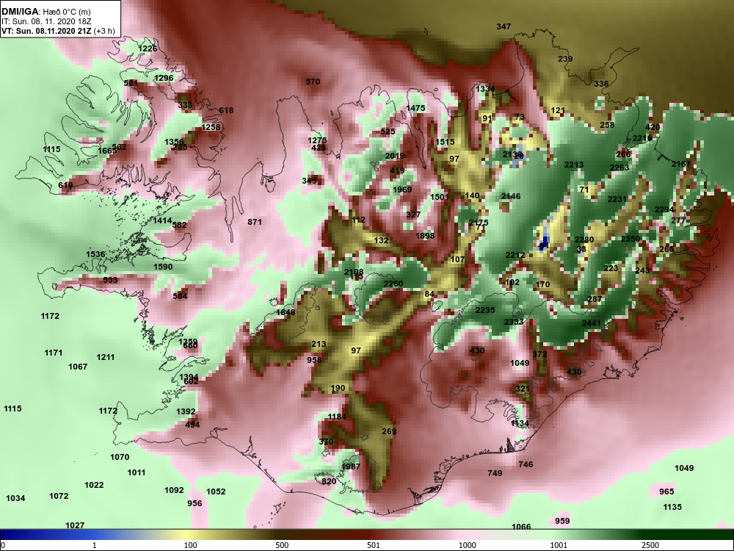Screen dimensions: 734x551
Task: Click the 1536 map value
Action: click(x=95, y=254)
